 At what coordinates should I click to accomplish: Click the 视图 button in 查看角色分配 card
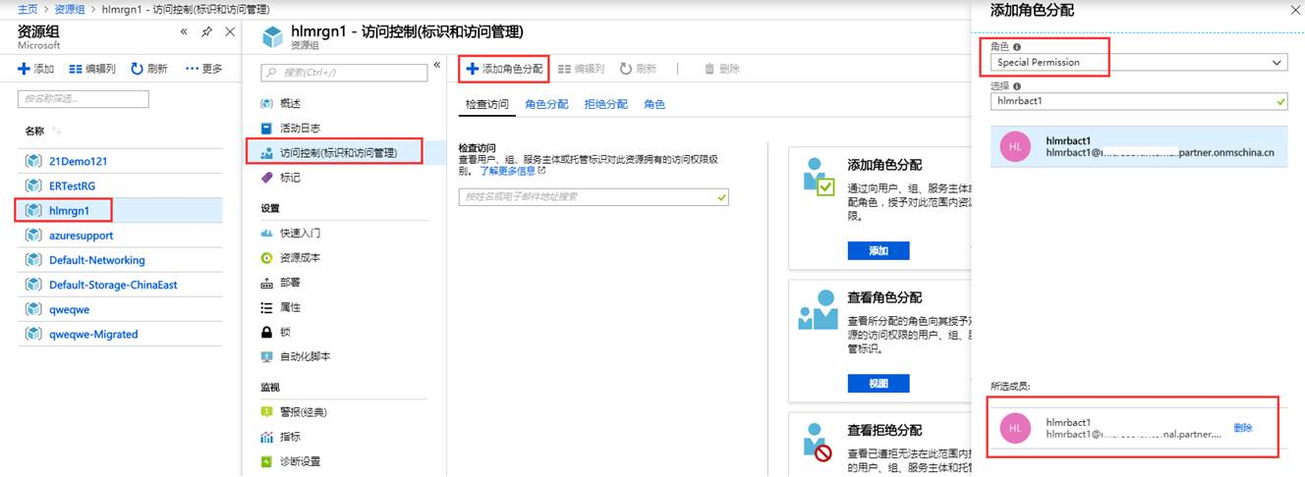[x=879, y=383]
